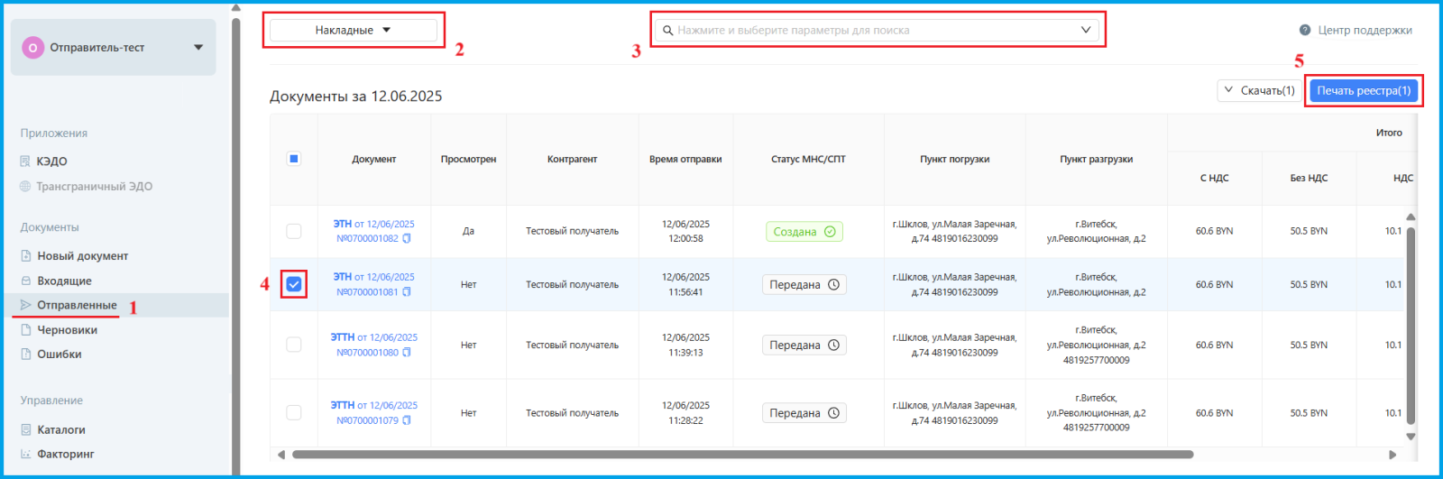Open the Накладные document type dropdown
The height and width of the screenshot is (479, 1443).
353,31
